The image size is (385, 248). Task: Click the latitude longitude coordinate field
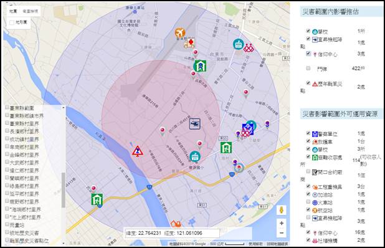[x=171, y=233]
